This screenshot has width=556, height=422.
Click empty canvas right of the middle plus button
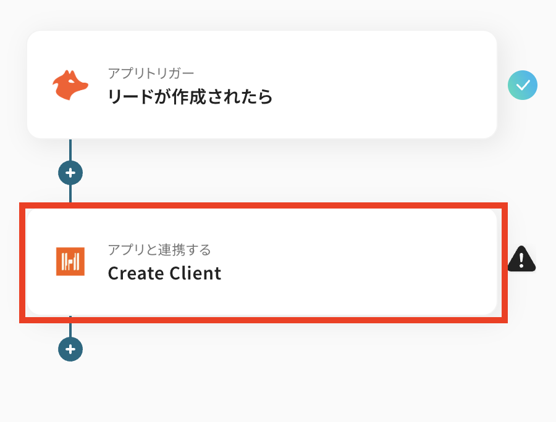point(247,173)
